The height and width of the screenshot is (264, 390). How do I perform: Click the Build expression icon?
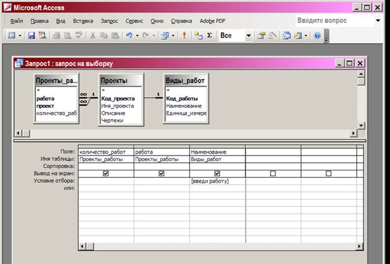272,35
